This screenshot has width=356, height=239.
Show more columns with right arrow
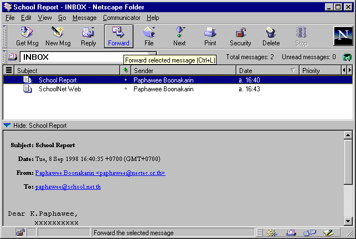[x=350, y=70]
